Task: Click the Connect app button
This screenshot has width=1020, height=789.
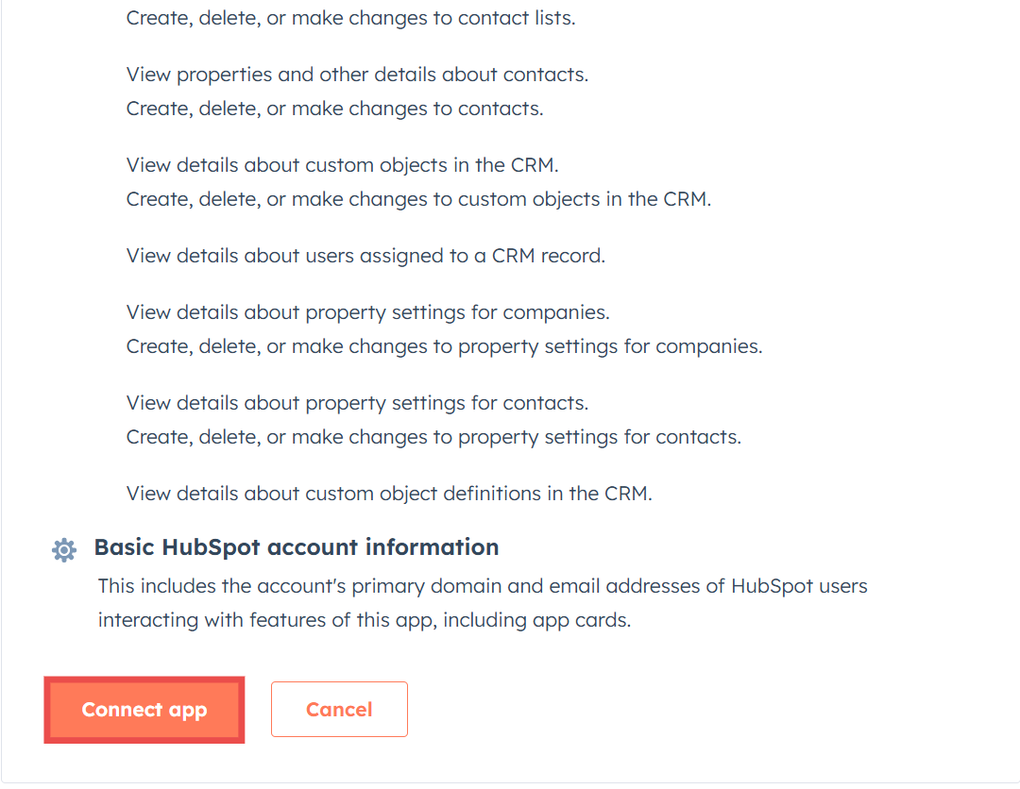Action: [x=144, y=710]
